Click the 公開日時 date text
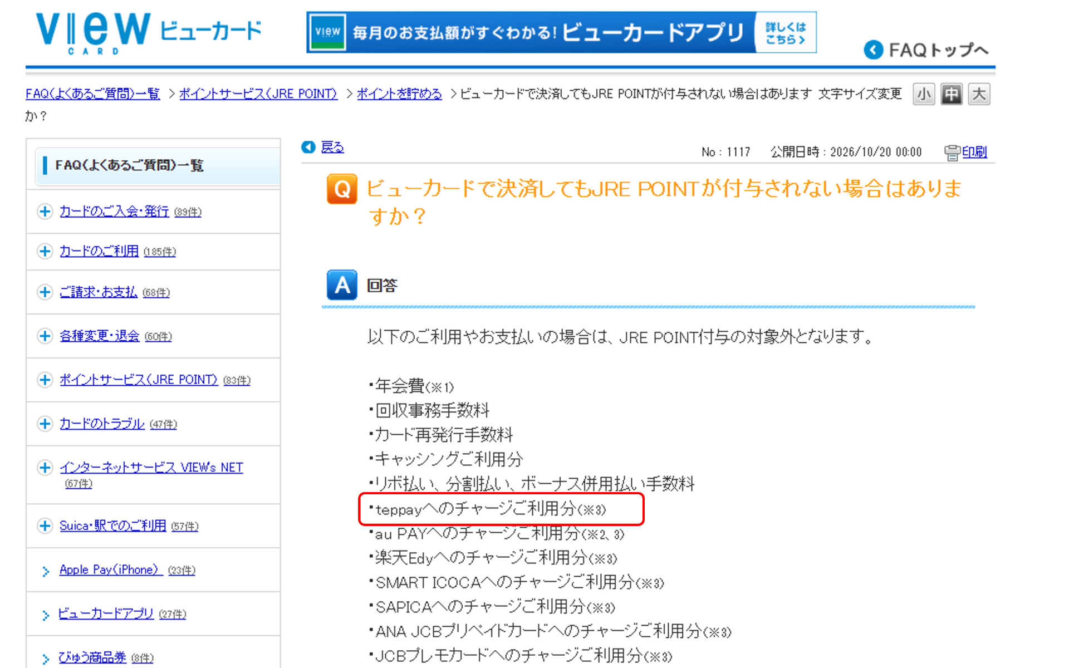Viewport: 1069px width, 668px height. pos(846,152)
